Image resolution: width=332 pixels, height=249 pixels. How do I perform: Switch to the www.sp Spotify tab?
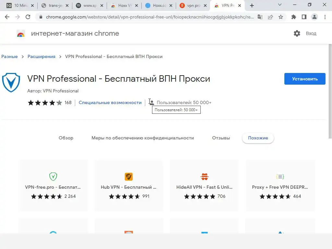[x=90, y=6]
